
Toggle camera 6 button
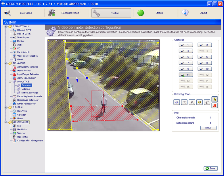click(x=204, y=57)
